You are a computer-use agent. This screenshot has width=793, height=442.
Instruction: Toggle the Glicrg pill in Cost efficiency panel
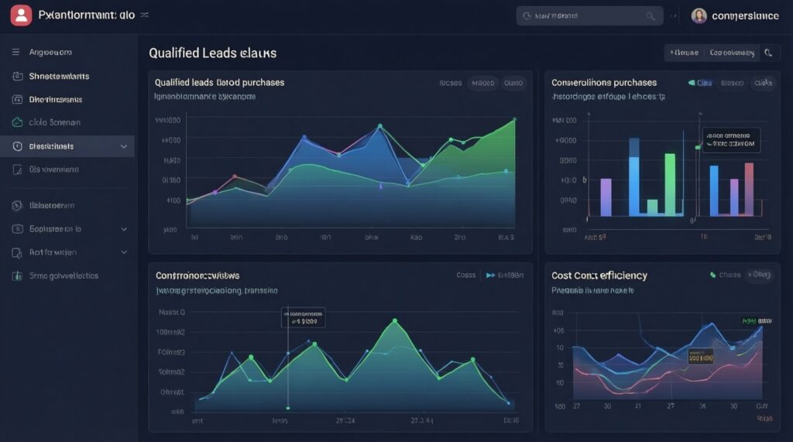coord(760,275)
